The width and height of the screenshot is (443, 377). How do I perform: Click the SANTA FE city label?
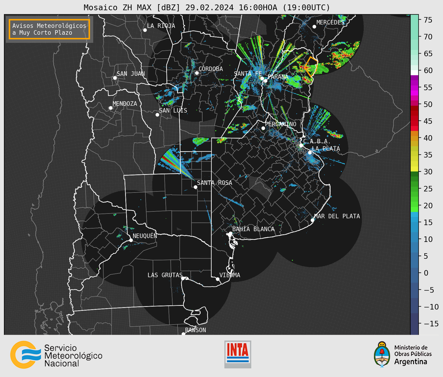[248, 74]
